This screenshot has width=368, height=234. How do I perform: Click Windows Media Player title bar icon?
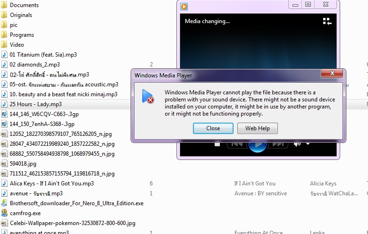coord(184,7)
